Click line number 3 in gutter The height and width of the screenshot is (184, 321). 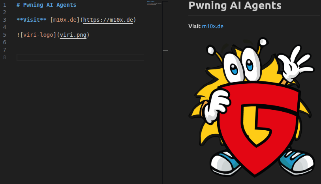pos(5,20)
